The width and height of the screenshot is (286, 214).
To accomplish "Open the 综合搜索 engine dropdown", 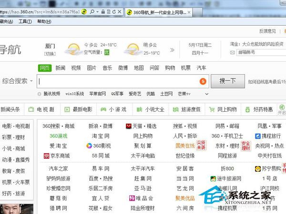I will click(x=31, y=81).
